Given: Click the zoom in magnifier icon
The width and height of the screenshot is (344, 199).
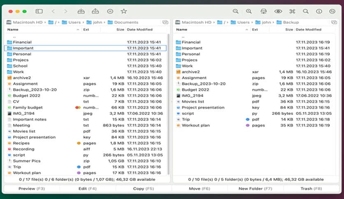Looking at the screenshot, I should [249, 11].
